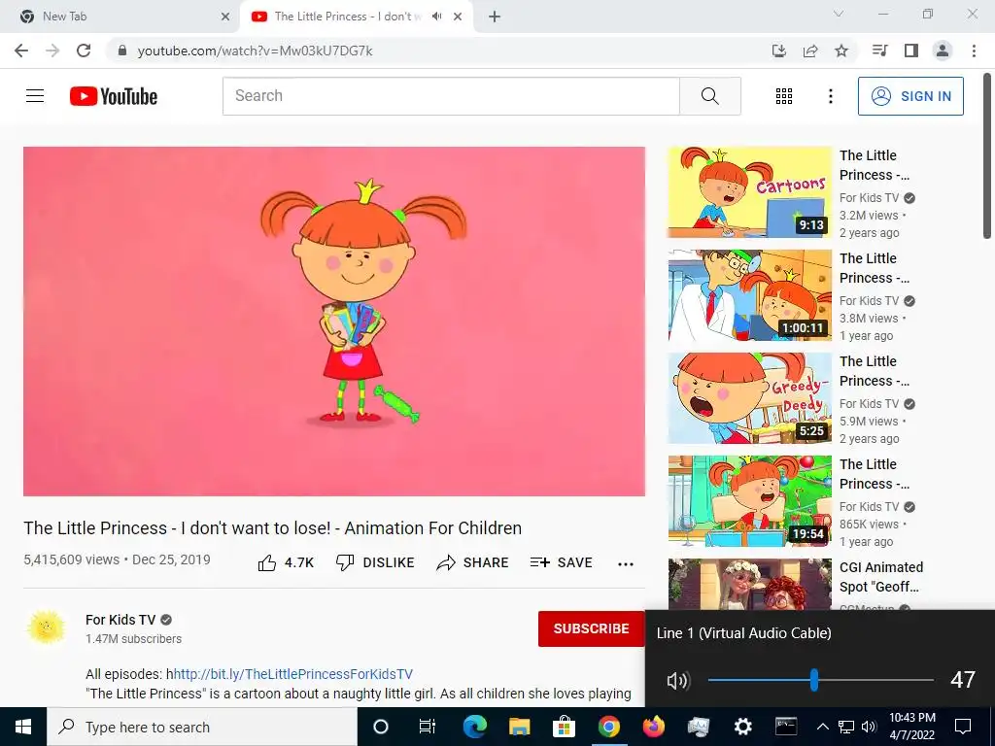Viewport: 995px width, 746px height.
Task: Open the install app icon in address bar
Action: tap(779, 51)
